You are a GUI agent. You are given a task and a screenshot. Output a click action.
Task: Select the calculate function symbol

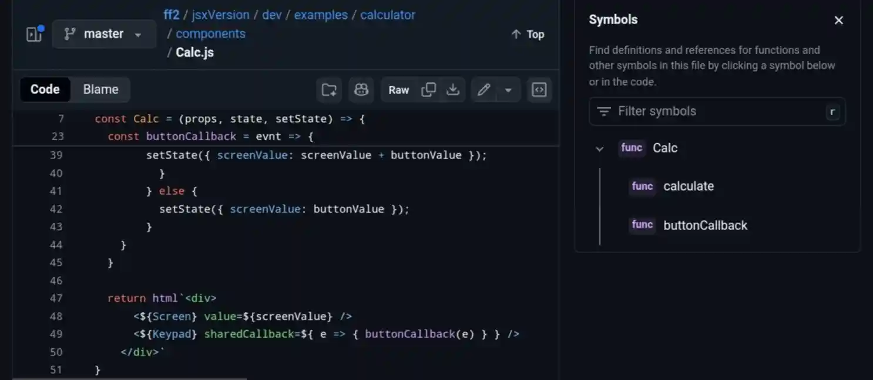689,186
